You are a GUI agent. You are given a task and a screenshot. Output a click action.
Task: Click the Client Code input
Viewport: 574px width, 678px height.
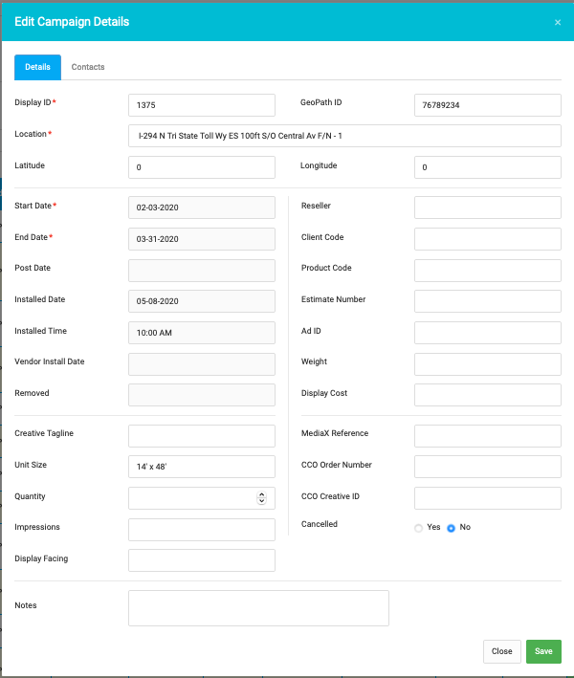coord(488,239)
